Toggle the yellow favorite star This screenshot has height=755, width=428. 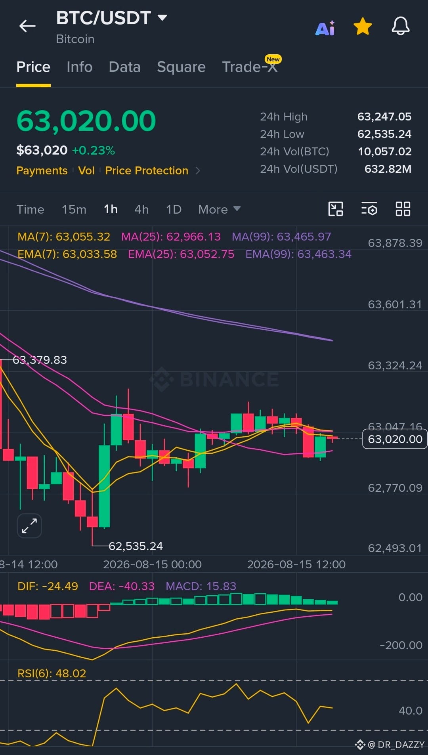[x=363, y=26]
